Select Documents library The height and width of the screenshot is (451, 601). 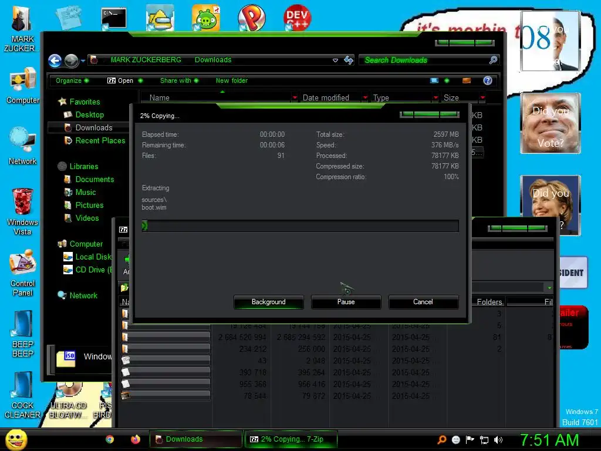click(94, 180)
